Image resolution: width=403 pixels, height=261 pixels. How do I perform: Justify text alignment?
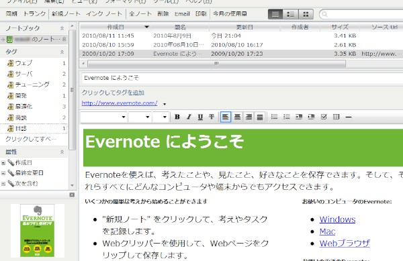pos(260,117)
